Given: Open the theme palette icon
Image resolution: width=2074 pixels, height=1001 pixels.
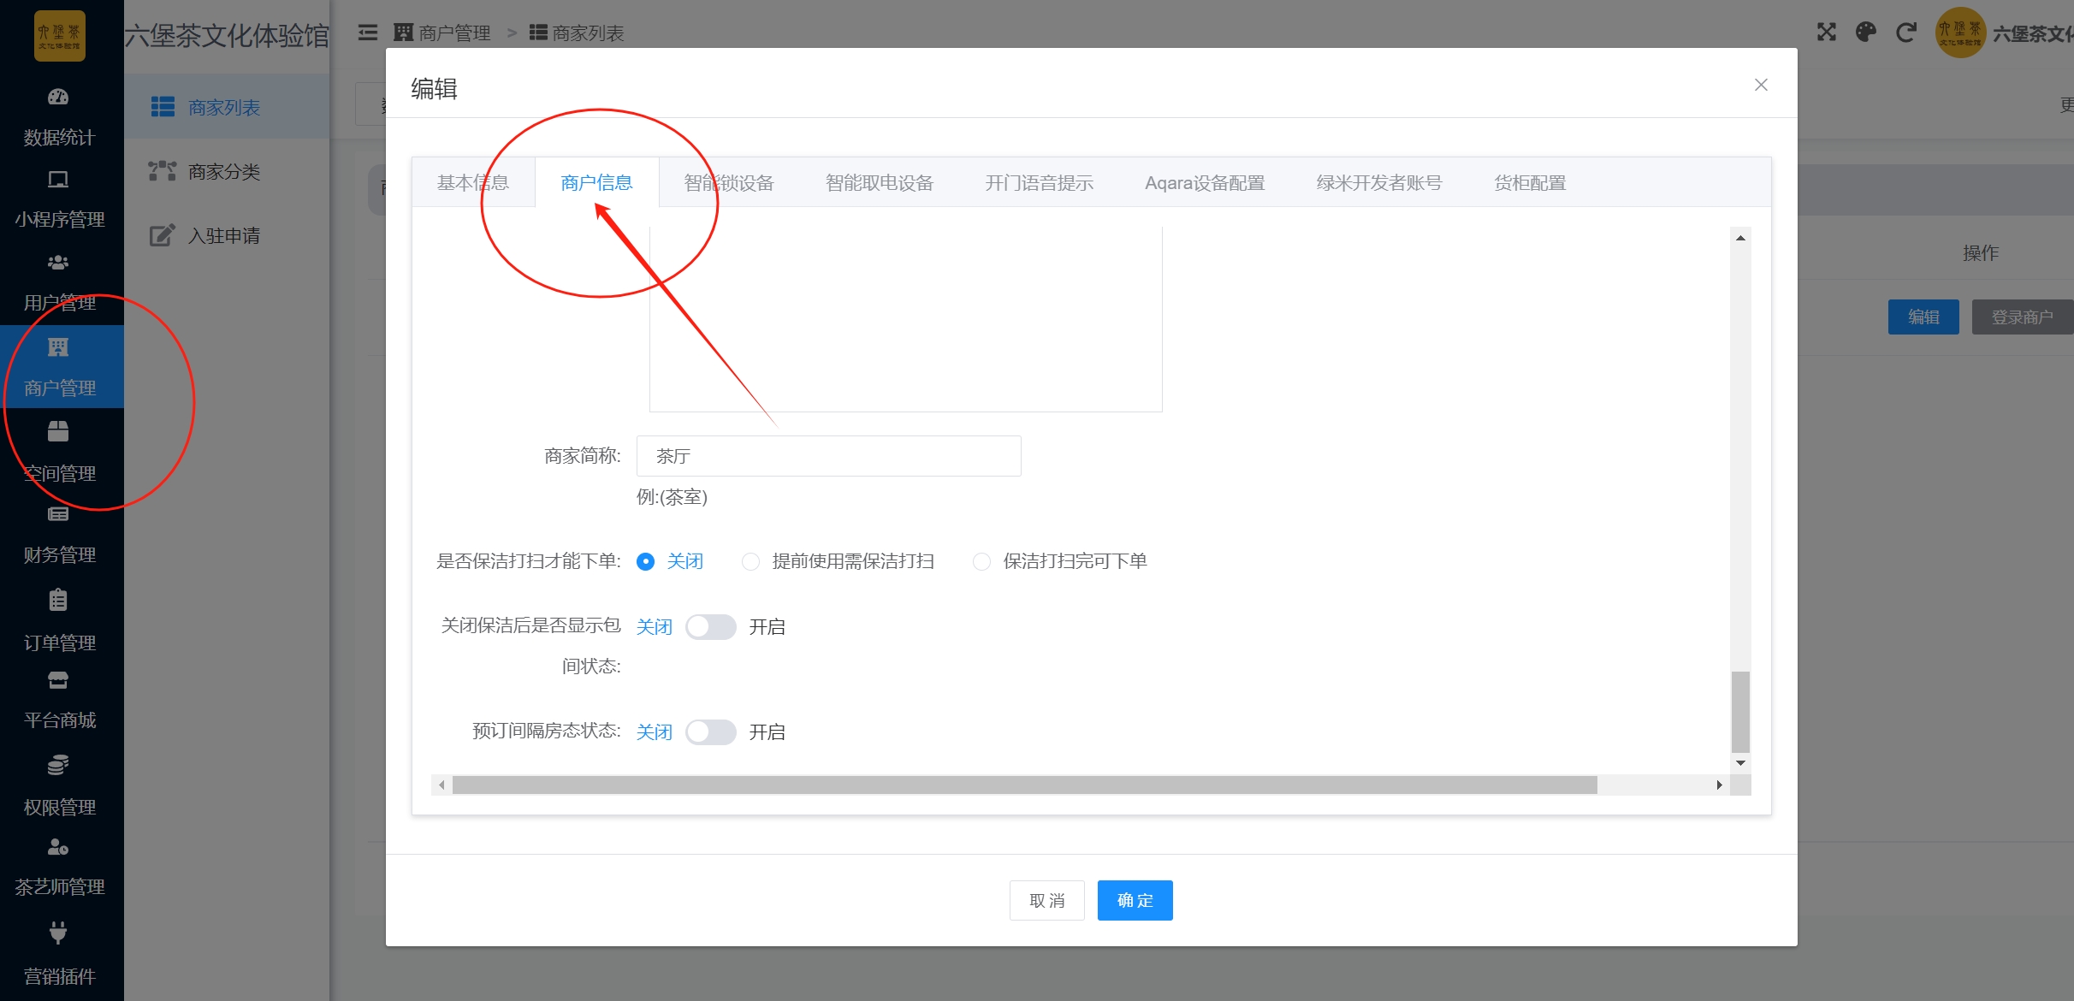Looking at the screenshot, I should tap(1866, 33).
